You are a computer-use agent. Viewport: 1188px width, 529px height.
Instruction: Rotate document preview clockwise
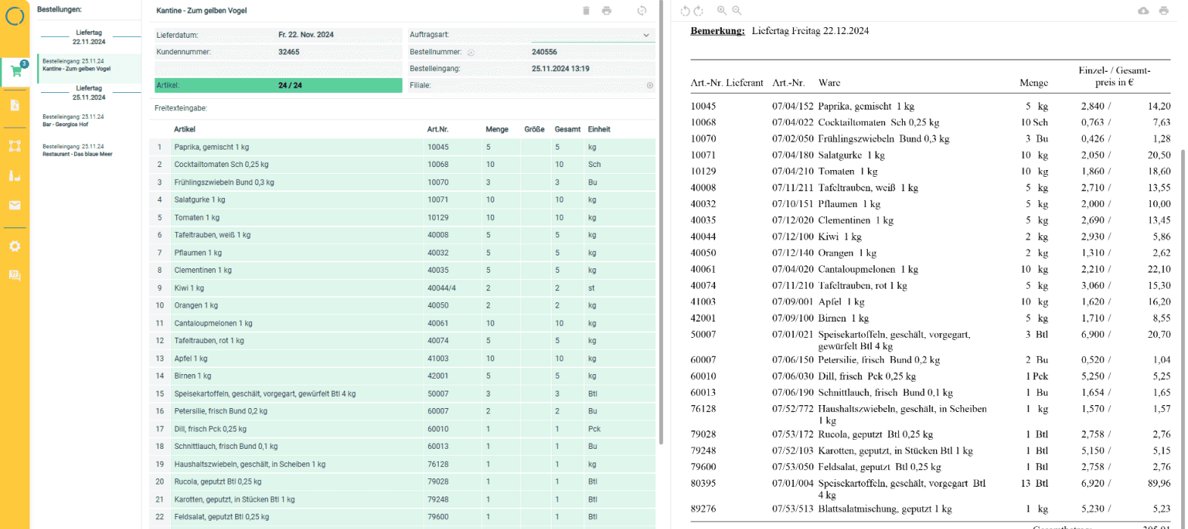click(698, 11)
